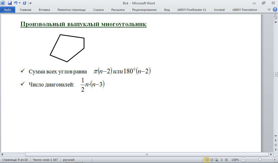The image size is (278, 163).
Task: Restore down the Word window
Action: [264, 3]
